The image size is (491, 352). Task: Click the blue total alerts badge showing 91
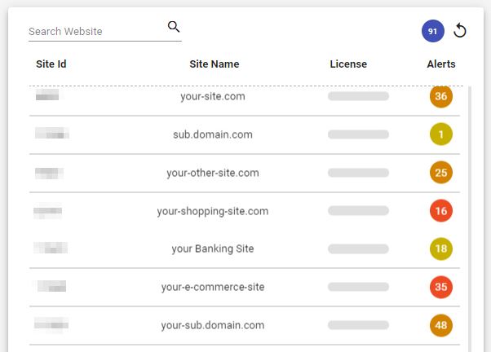point(433,32)
